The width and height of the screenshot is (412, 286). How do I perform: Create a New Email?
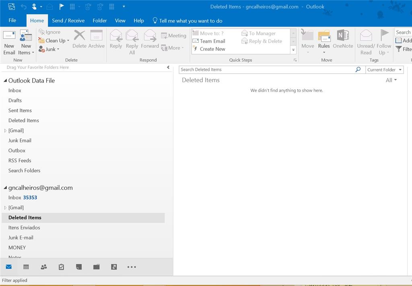9,42
